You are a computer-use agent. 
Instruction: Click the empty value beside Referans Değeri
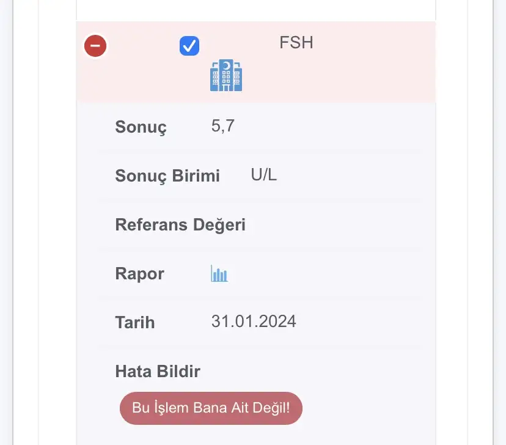(x=330, y=225)
